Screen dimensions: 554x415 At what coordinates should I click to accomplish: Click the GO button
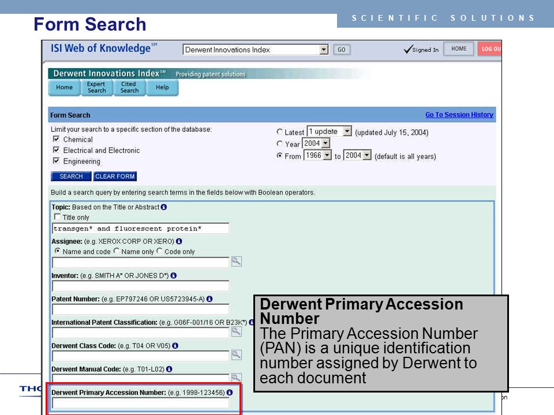[342, 50]
